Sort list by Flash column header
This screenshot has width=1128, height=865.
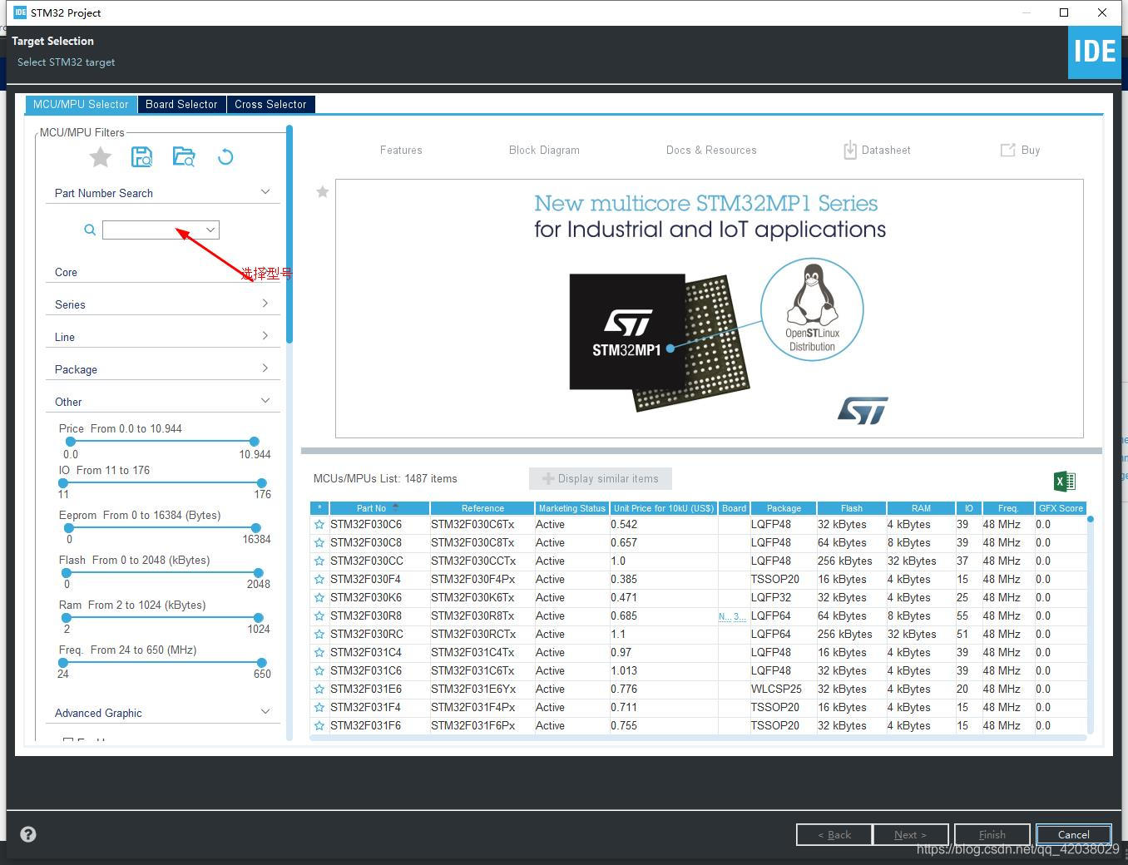point(851,508)
